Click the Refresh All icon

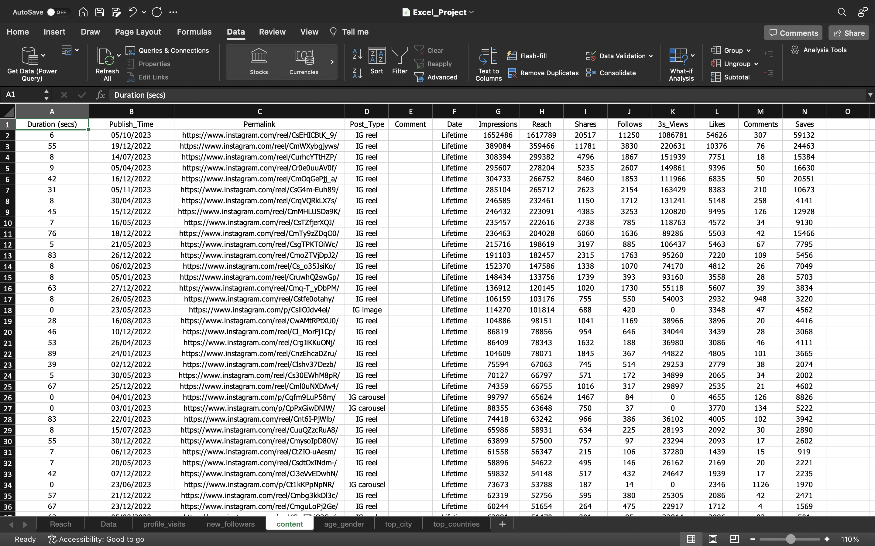click(106, 56)
